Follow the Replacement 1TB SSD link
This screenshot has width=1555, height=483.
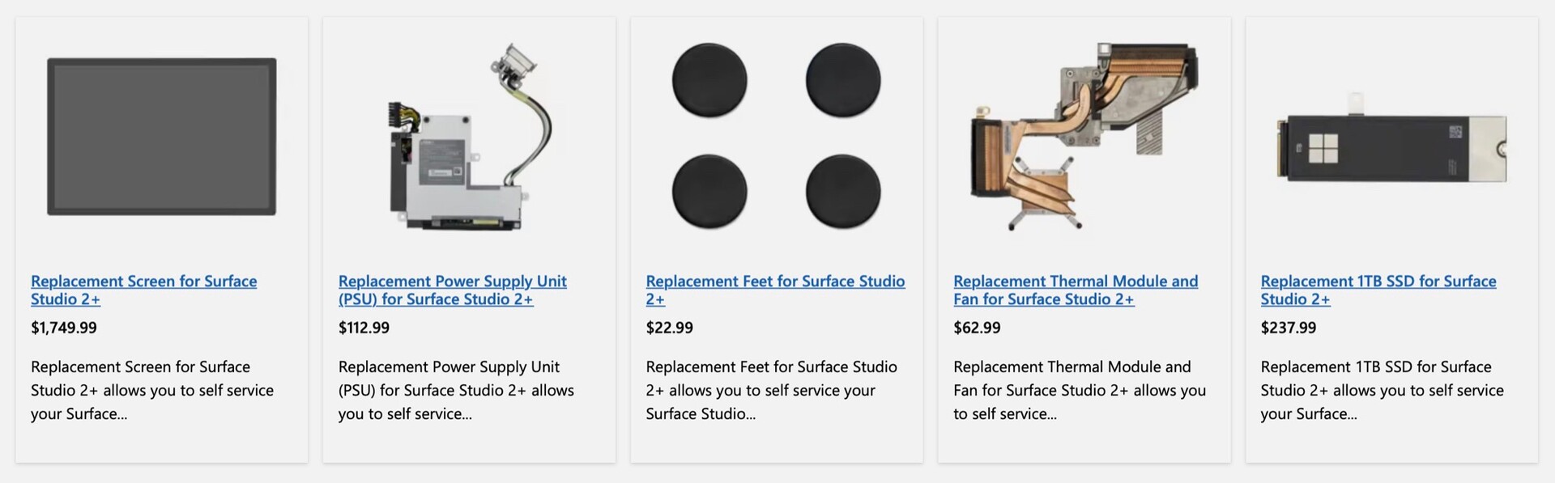pos(1378,290)
